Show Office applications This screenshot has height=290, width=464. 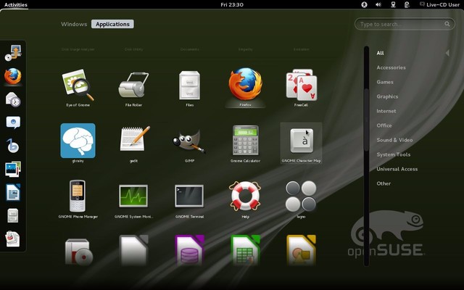pos(384,125)
